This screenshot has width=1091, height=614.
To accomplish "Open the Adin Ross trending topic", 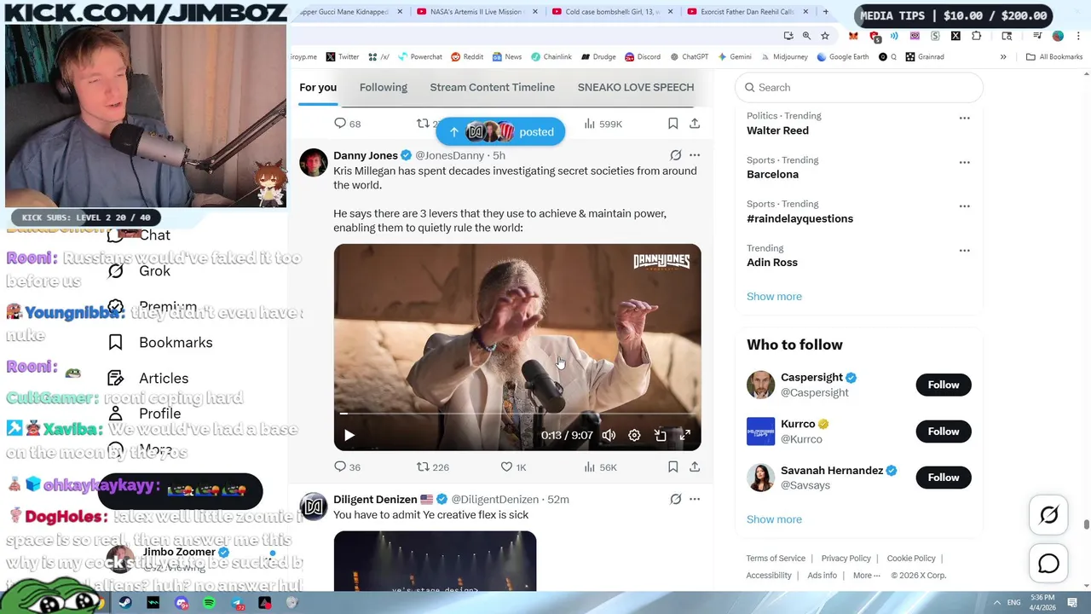I will (772, 262).
